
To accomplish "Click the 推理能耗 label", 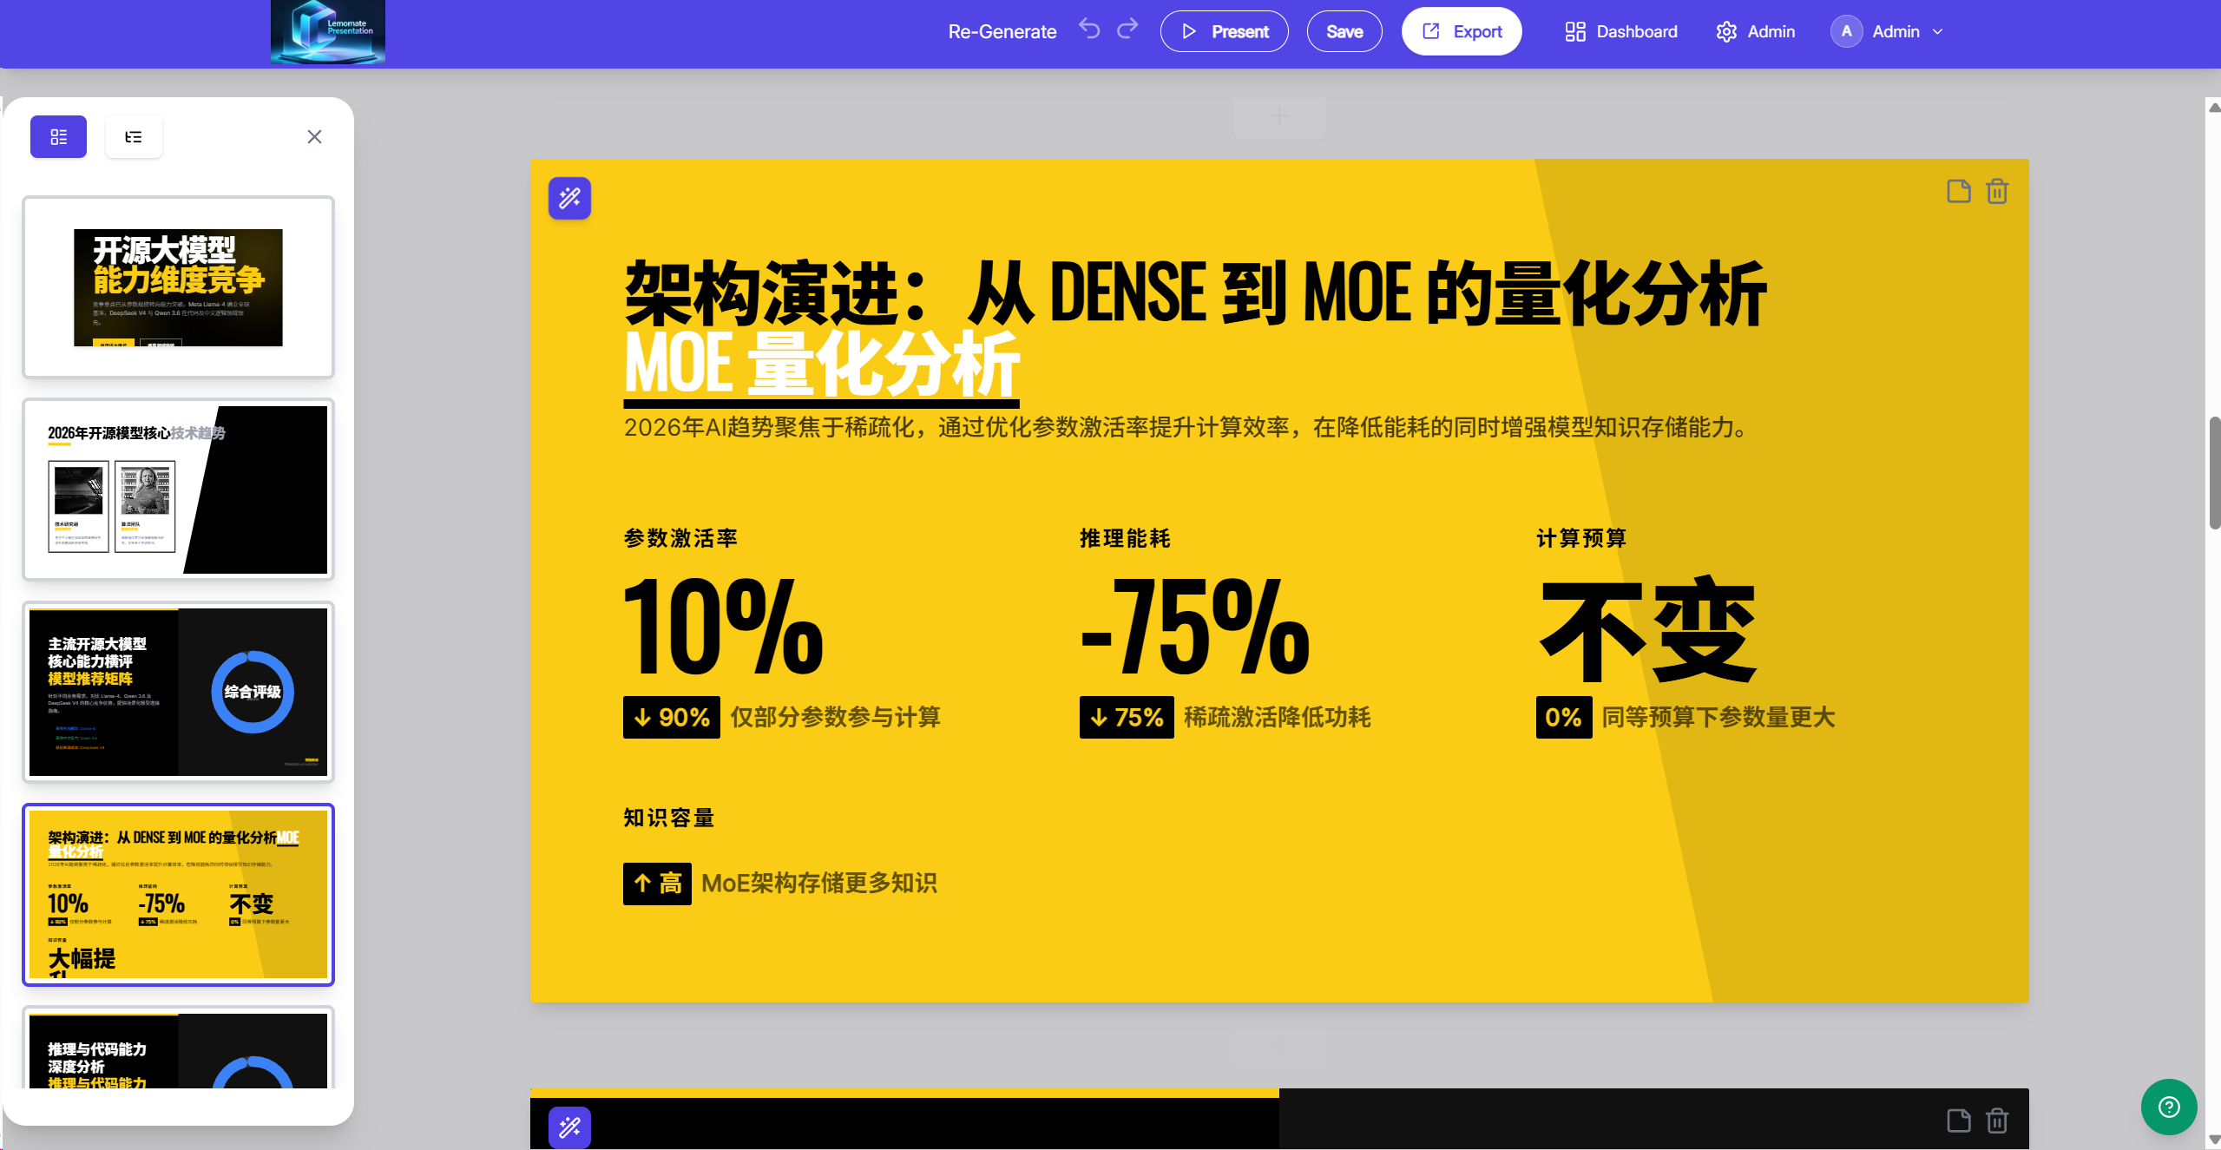I will [1126, 538].
